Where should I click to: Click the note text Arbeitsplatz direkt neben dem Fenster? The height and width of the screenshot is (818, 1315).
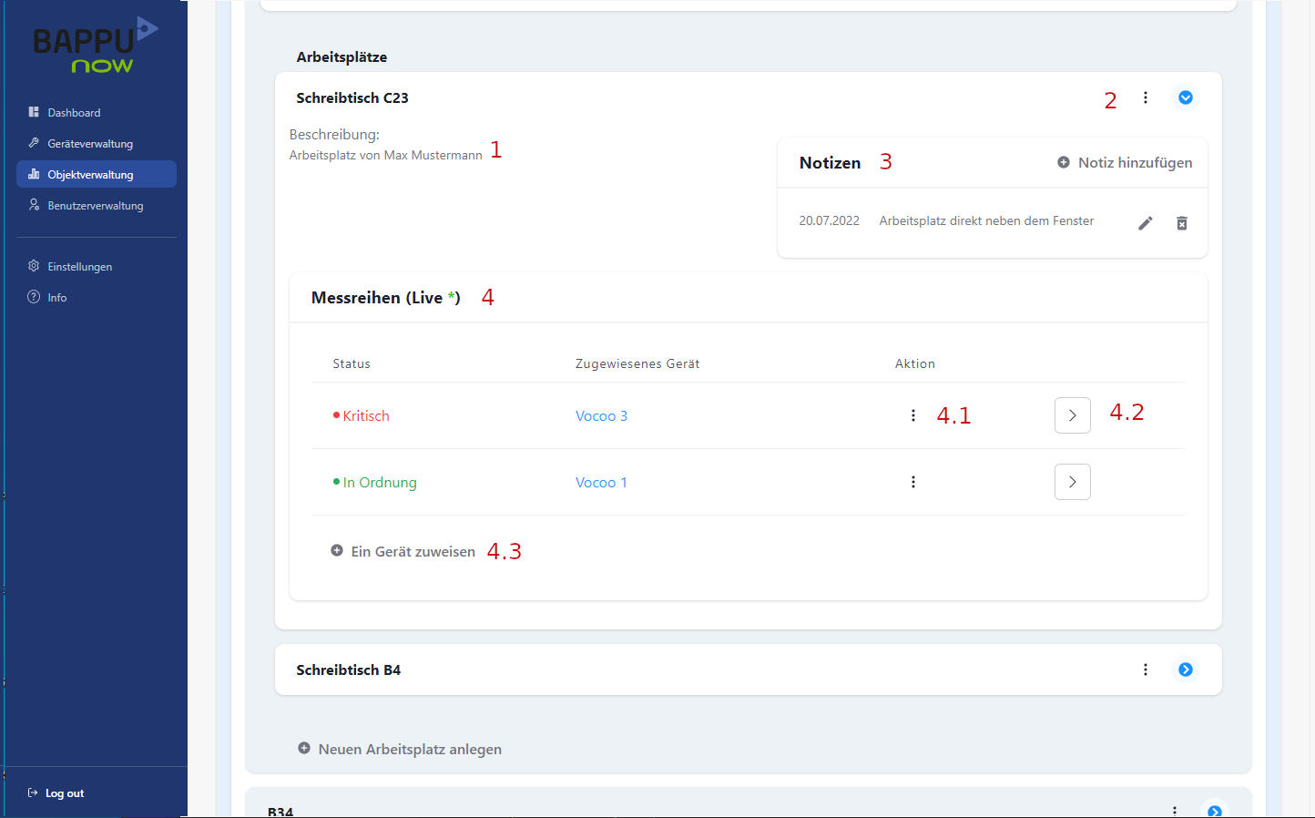(x=986, y=220)
